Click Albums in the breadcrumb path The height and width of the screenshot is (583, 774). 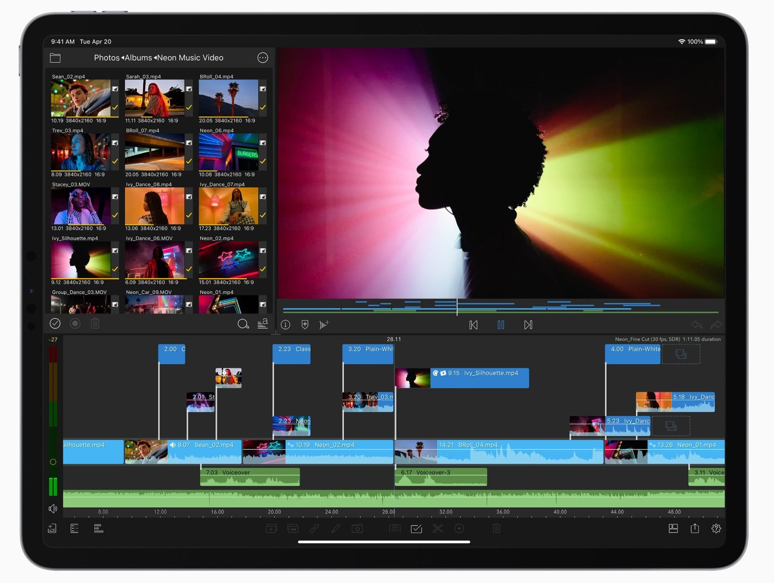pyautogui.click(x=138, y=58)
